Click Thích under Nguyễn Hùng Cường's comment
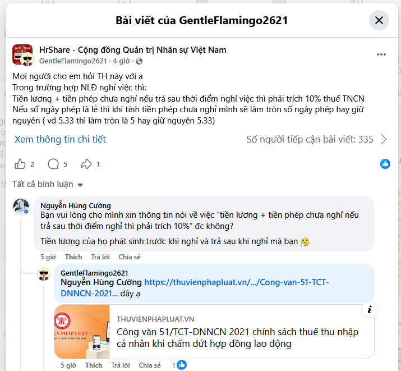The image size is (401, 371). pyautogui.click(x=73, y=257)
